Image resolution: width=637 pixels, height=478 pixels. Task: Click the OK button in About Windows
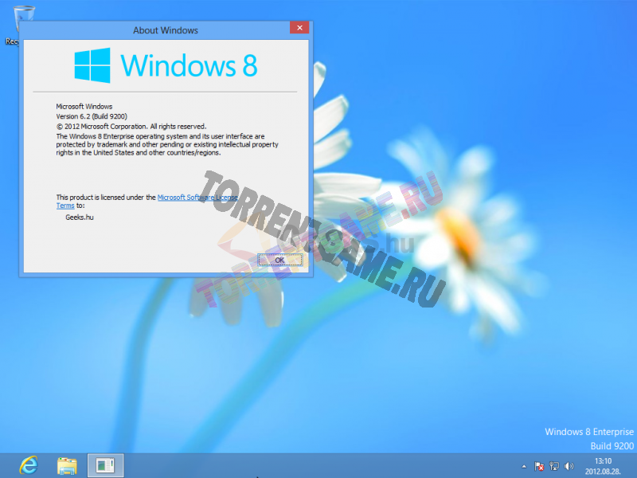click(x=280, y=260)
